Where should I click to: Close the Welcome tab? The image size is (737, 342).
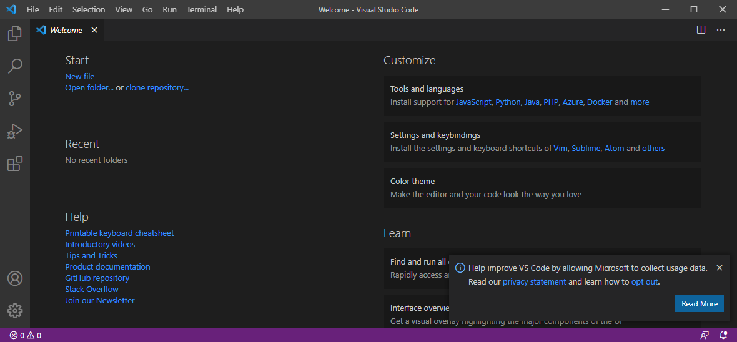point(94,30)
